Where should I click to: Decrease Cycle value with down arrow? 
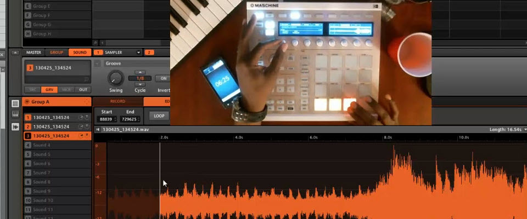pyautogui.click(x=140, y=84)
